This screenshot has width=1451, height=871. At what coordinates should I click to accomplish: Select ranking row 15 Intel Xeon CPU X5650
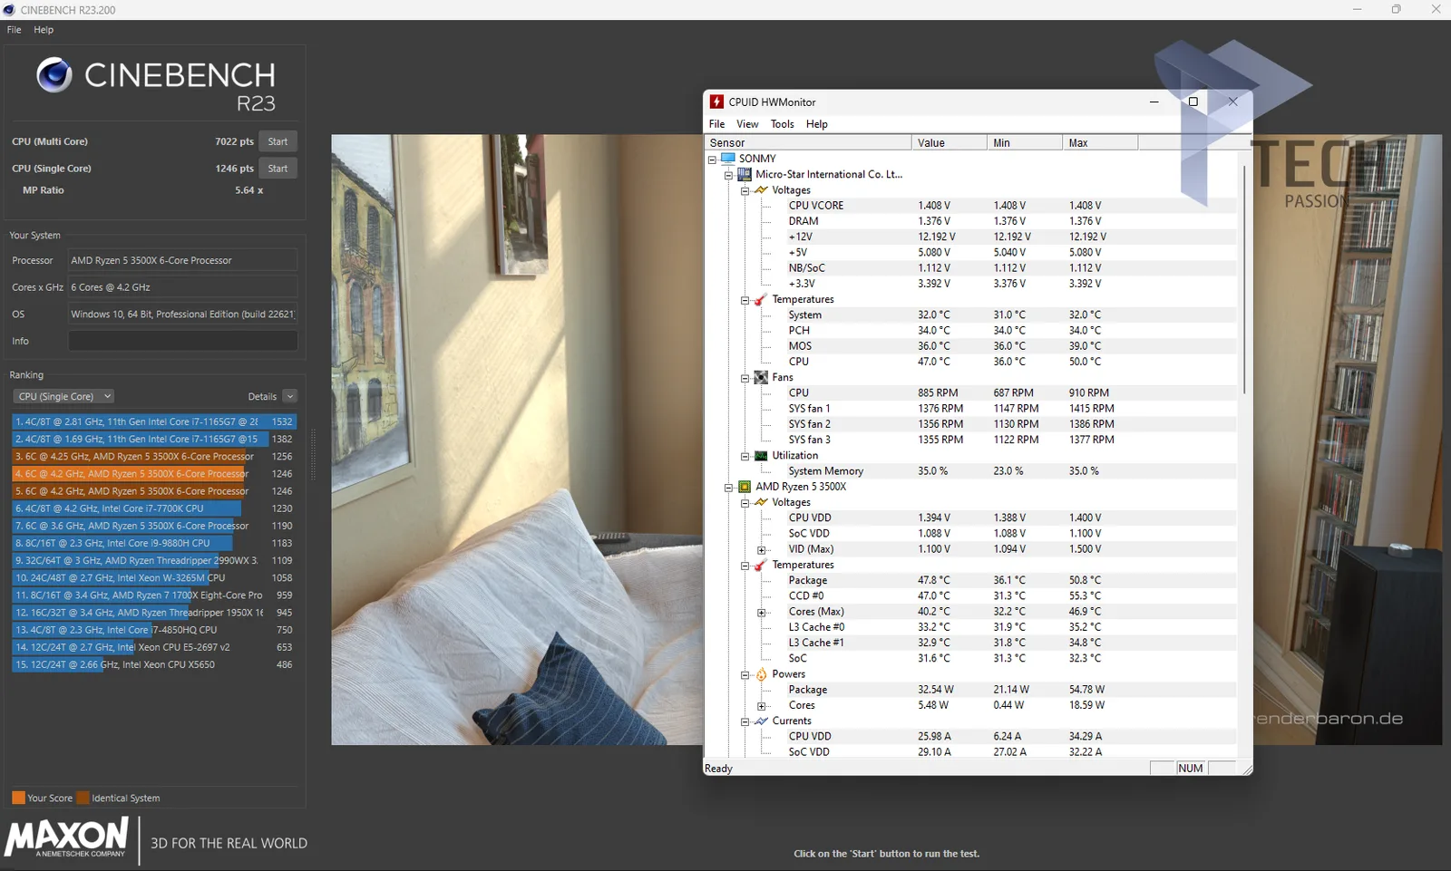tap(154, 664)
